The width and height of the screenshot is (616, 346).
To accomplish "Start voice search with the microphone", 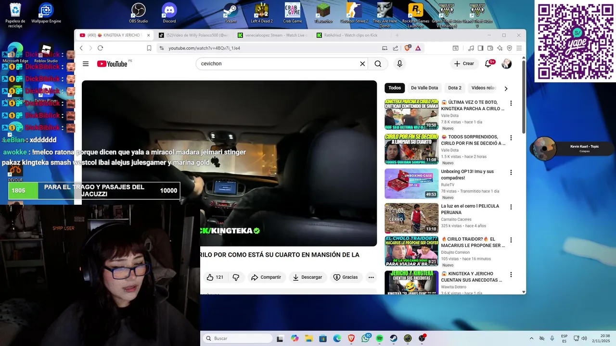I will click(399, 63).
